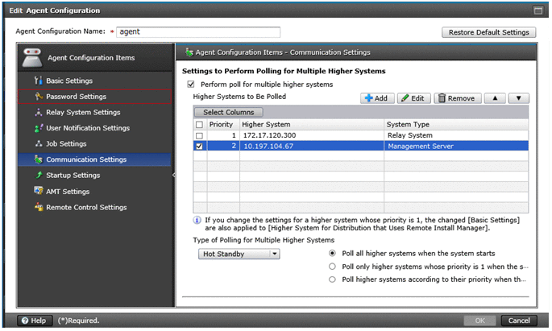This screenshot has width=552, height=331.
Task: Click the Startup Settings icon
Action: (x=38, y=176)
